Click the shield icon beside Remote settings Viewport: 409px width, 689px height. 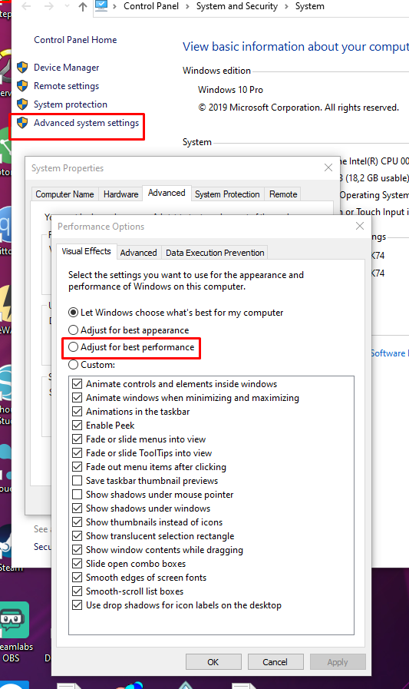(x=22, y=86)
